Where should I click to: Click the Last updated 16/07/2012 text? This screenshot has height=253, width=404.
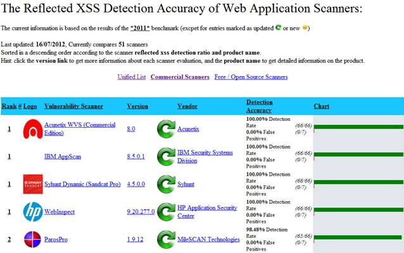point(33,44)
